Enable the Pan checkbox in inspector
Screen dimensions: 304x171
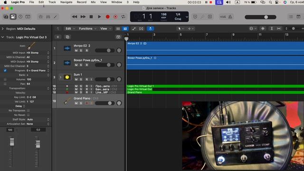click(5, 84)
